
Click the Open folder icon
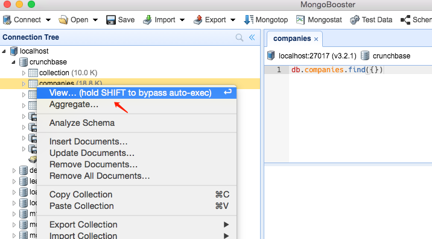(x=63, y=20)
